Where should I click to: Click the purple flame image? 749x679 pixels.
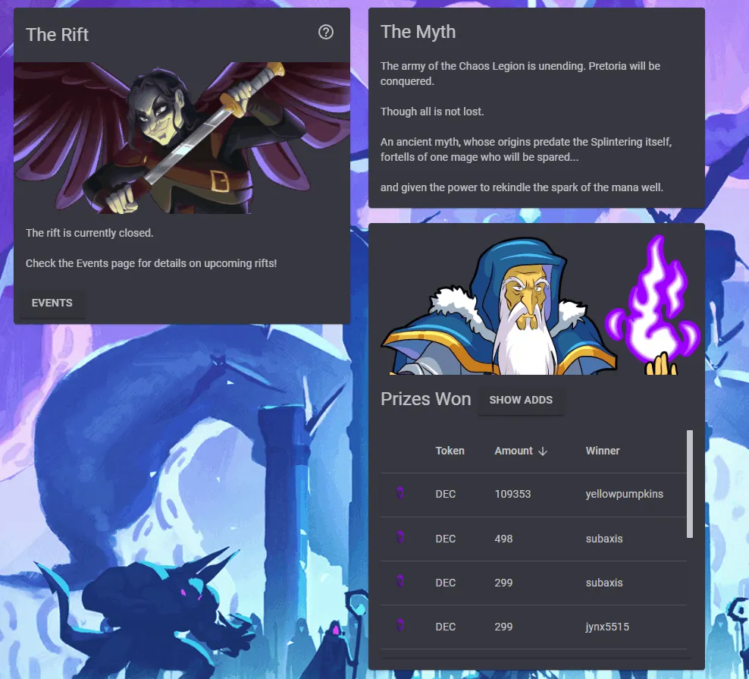(x=653, y=304)
